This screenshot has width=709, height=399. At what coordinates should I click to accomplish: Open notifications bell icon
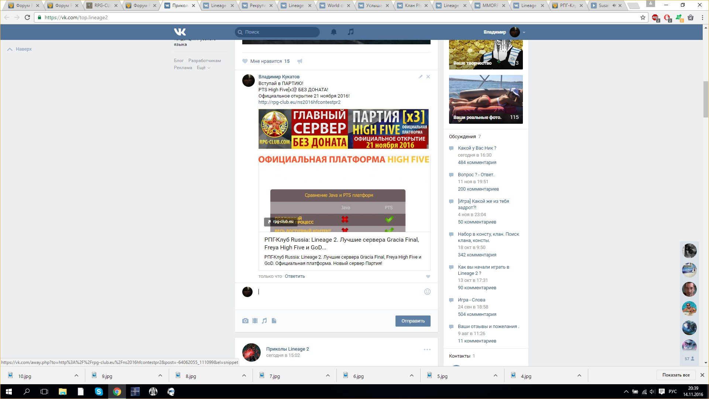click(334, 32)
